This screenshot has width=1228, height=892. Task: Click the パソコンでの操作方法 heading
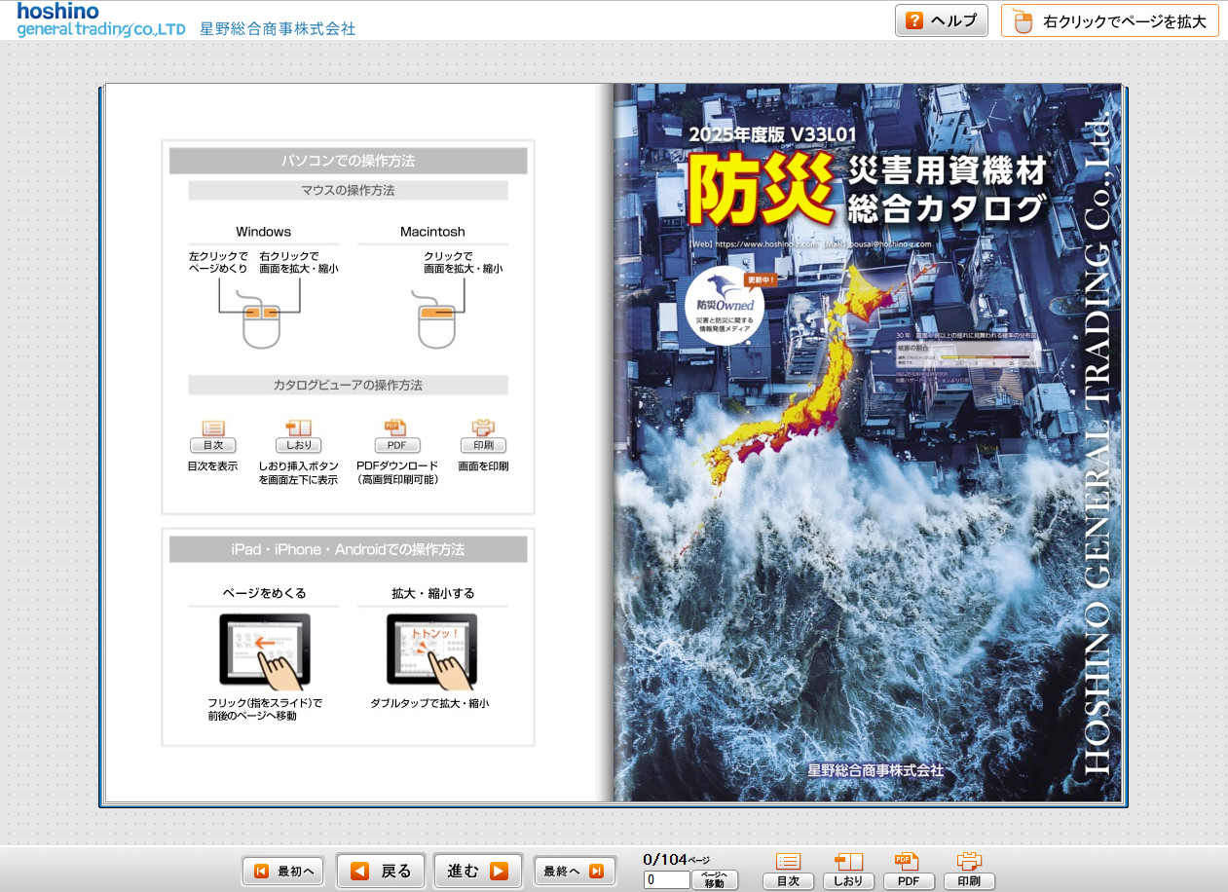[x=349, y=161]
